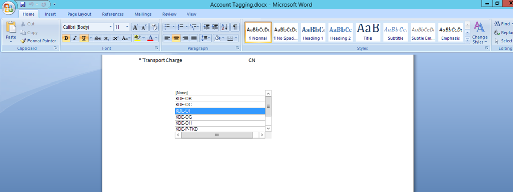Image resolution: width=513 pixels, height=193 pixels.
Task: Launch the Font dialog box
Action: coord(157,48)
